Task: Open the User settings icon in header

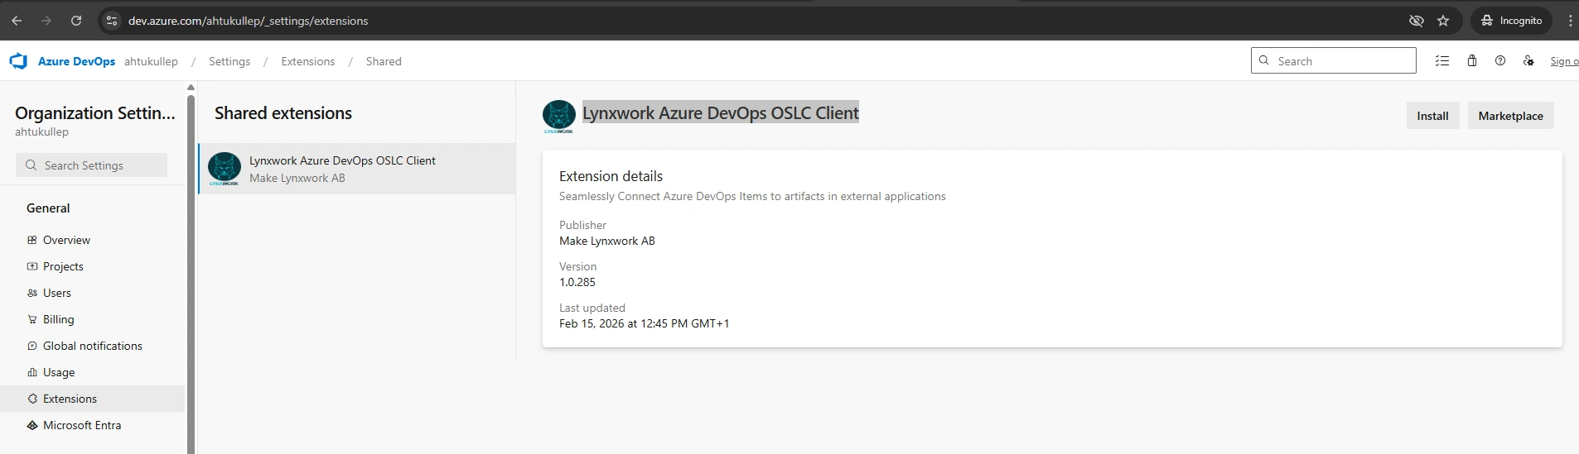Action: [1528, 60]
